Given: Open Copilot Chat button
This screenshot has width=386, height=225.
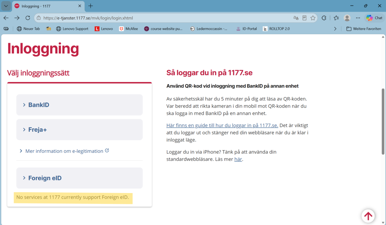Looking at the screenshot, I should [x=374, y=18].
